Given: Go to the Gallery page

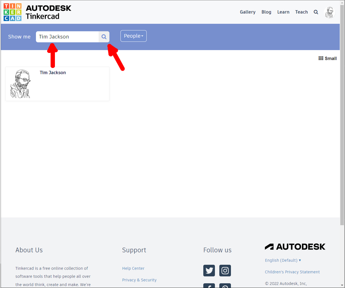Looking at the screenshot, I should point(248,12).
